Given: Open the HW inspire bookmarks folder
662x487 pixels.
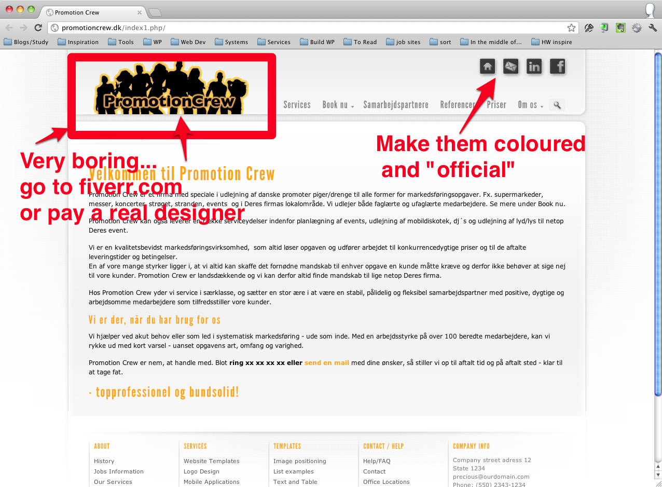Looking at the screenshot, I should 552,42.
